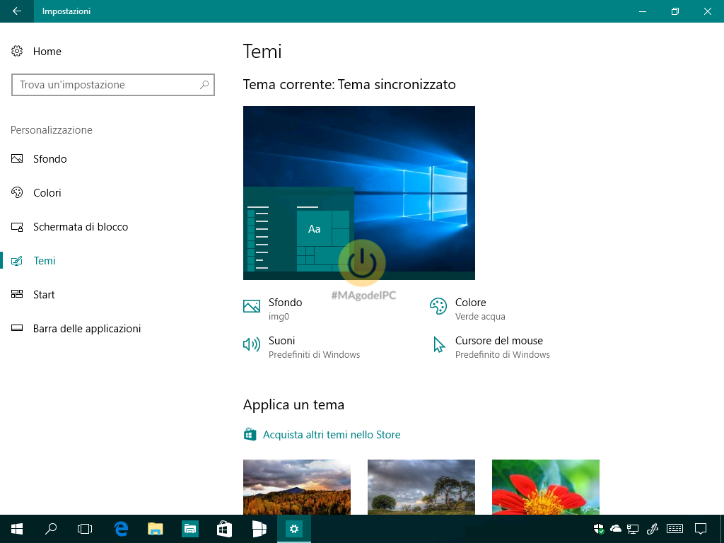This screenshot has width=724, height=543.
Task: Open the Sfondo section in sidebar
Action: click(x=50, y=159)
